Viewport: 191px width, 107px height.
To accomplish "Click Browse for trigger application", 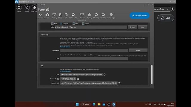I will (x=138, y=51).
